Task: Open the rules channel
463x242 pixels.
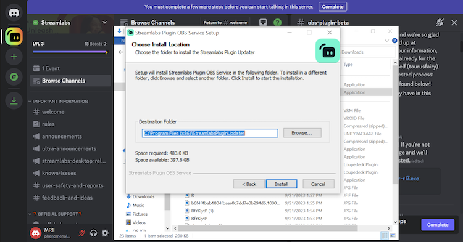Action: click(70, 124)
